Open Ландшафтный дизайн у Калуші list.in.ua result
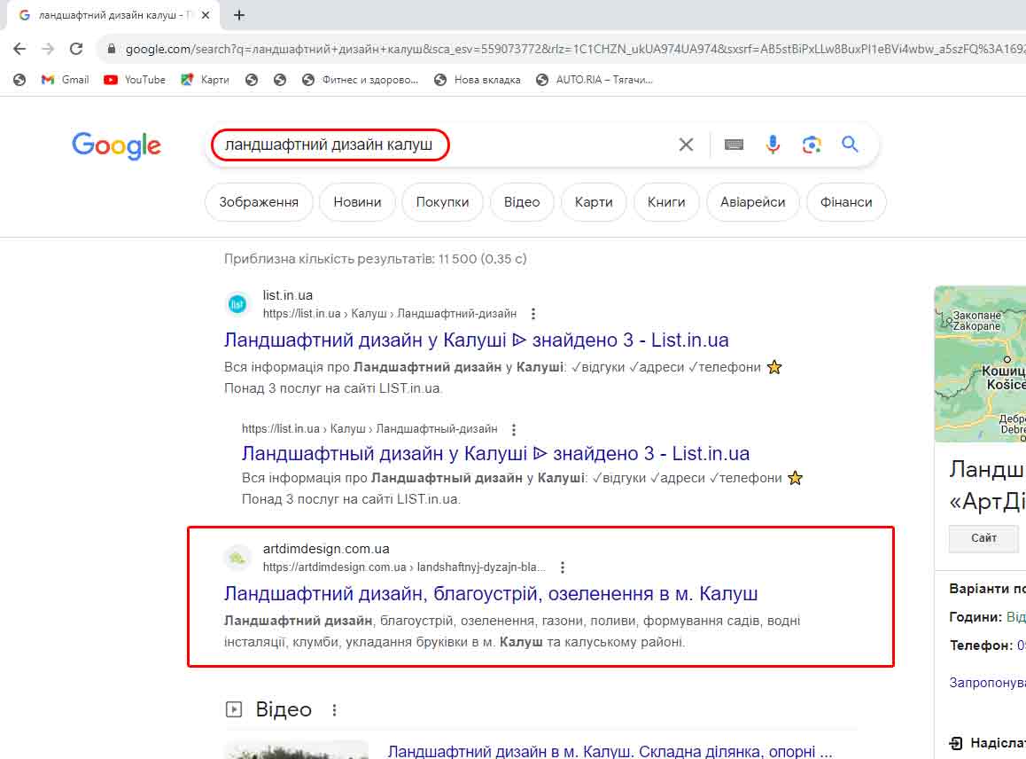Image resolution: width=1026 pixels, height=759 pixels. tap(495, 453)
